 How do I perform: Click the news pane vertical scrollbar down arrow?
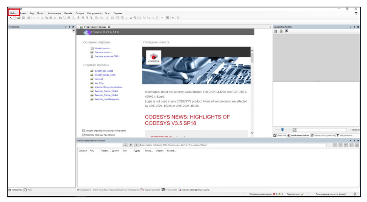point(252,133)
